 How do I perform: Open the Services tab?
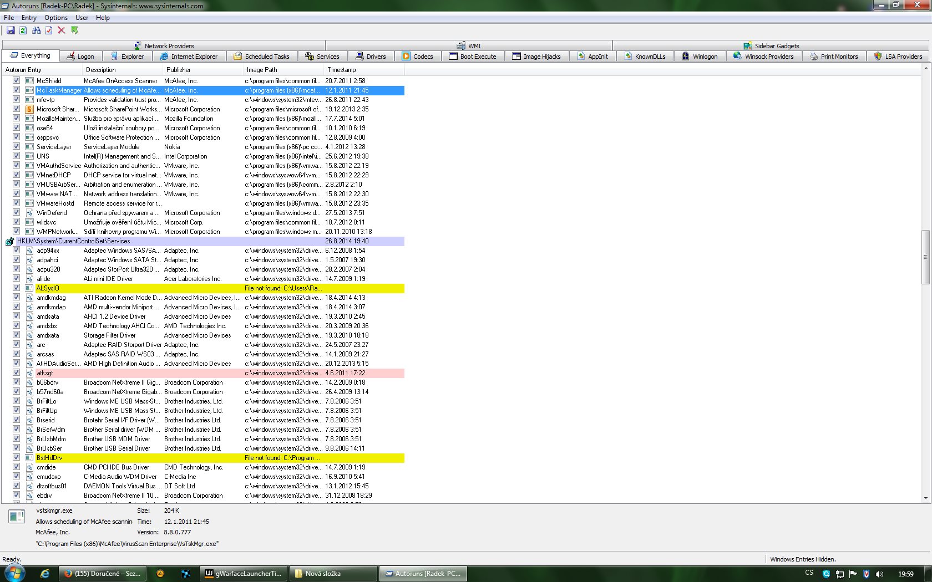322,57
